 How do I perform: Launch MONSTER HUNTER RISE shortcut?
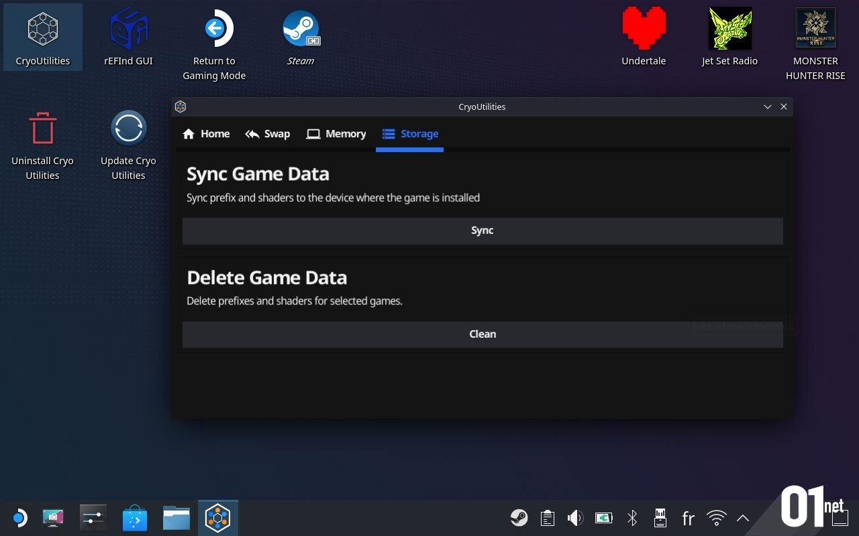(815, 45)
